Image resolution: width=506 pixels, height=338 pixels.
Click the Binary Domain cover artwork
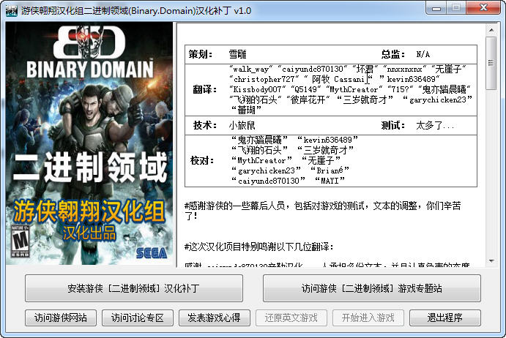[89, 143]
